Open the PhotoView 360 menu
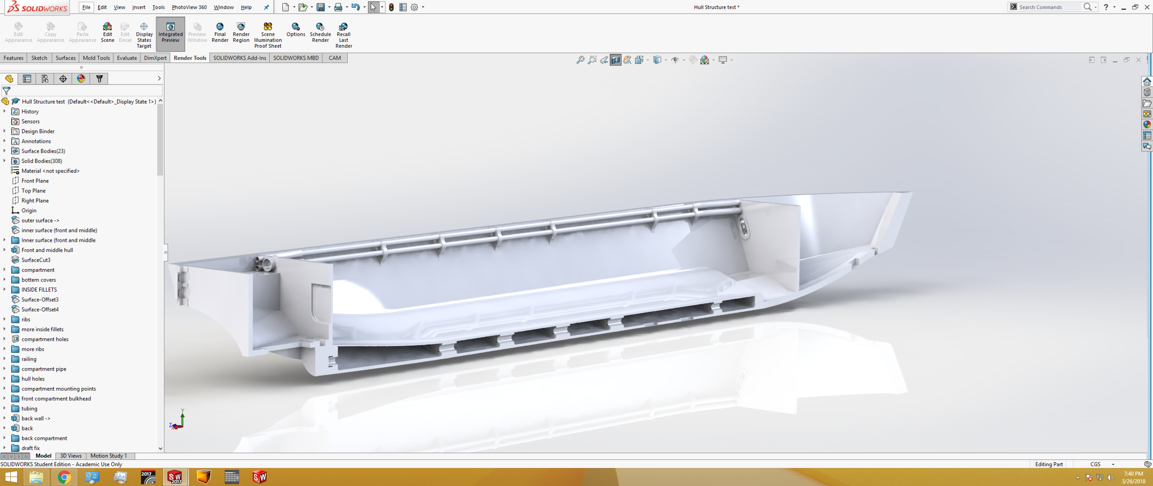Screen dimensions: 1153x486 pos(189,7)
